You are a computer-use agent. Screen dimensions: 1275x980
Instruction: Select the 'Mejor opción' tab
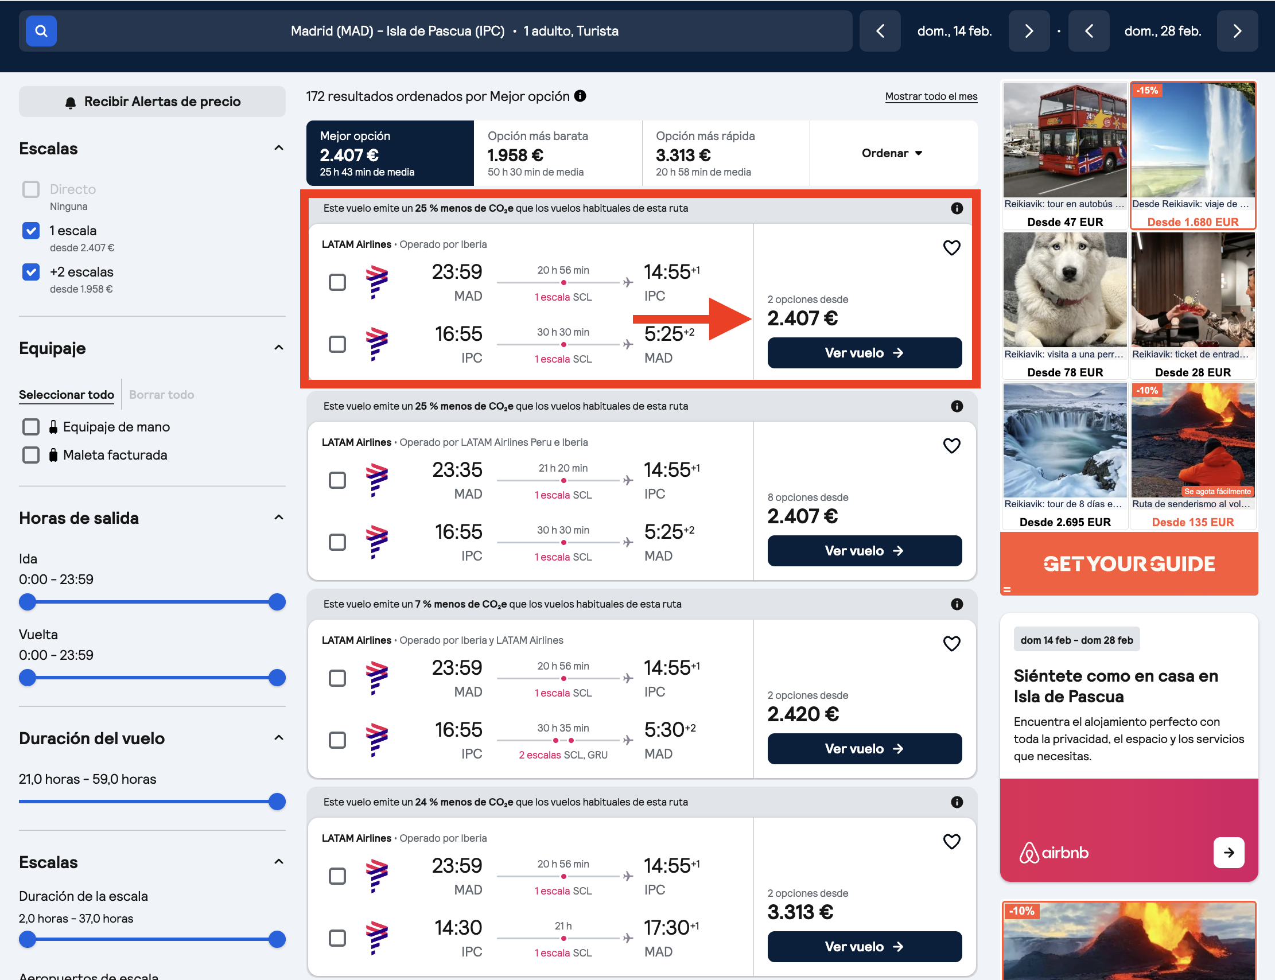tap(390, 153)
